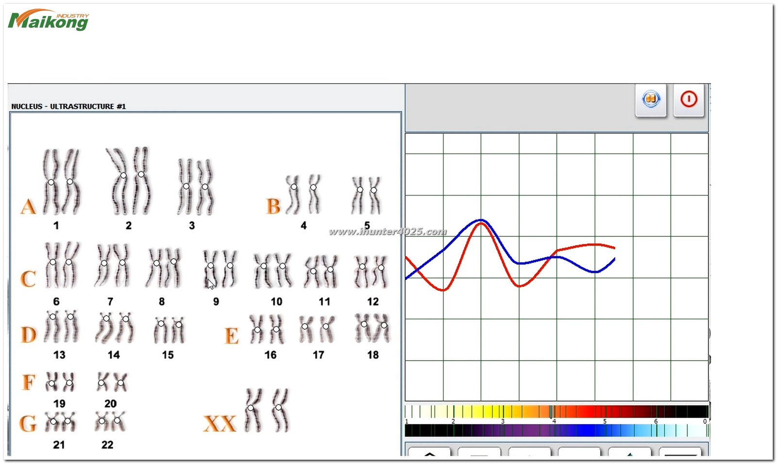
Task: Click the purple-blue spectrum bar
Action: point(556,431)
